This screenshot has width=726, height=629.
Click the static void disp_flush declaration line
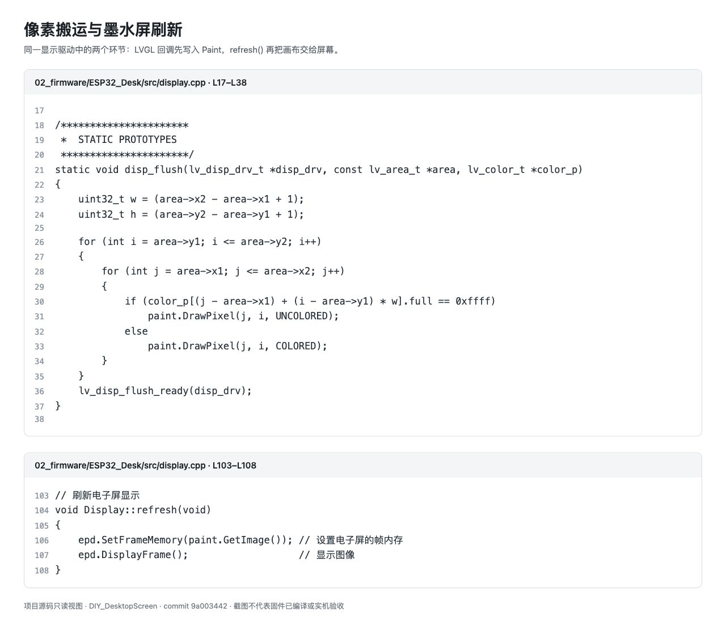click(319, 170)
